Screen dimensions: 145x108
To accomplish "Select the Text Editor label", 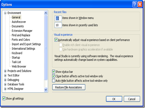I will (x=14, y=75).
